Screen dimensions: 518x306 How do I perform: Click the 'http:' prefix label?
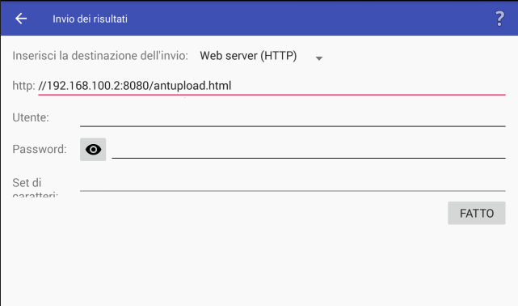coord(23,86)
